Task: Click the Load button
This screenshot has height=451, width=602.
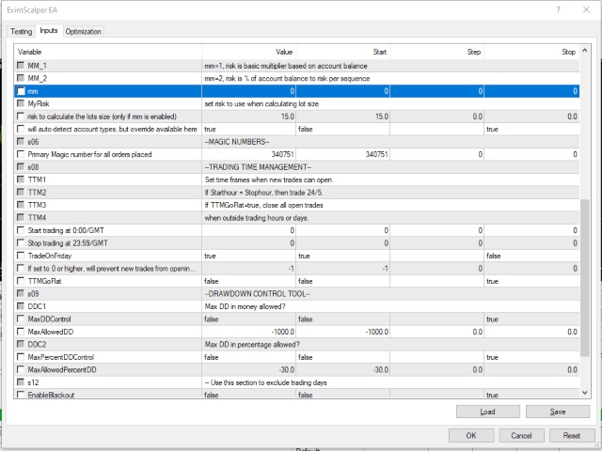Action: point(487,412)
